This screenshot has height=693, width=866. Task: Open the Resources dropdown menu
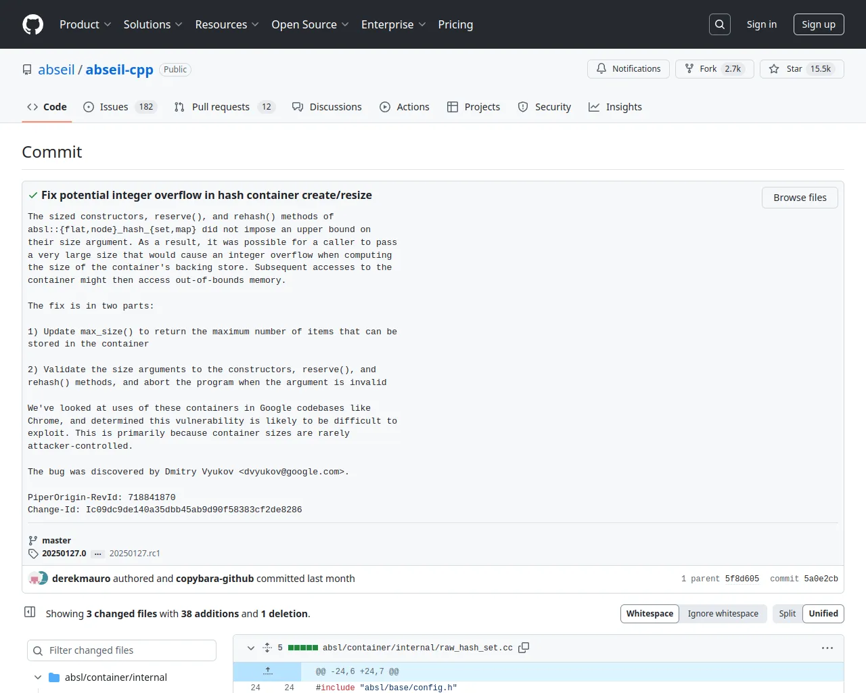tap(227, 24)
